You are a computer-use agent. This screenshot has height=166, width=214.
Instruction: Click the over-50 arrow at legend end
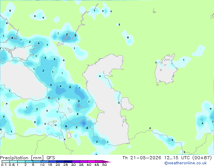pyautogui.click(x=107, y=162)
